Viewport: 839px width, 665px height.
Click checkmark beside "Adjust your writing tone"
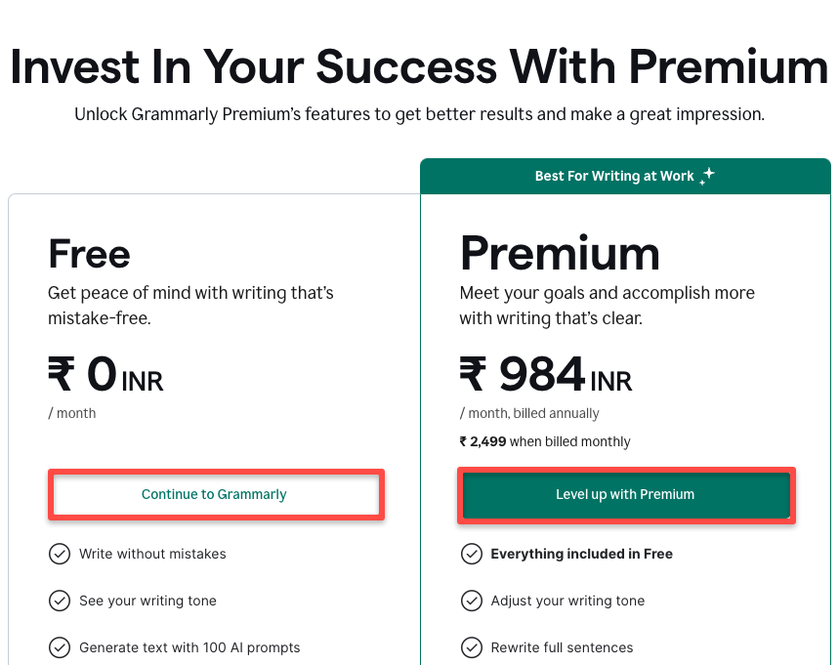(472, 601)
